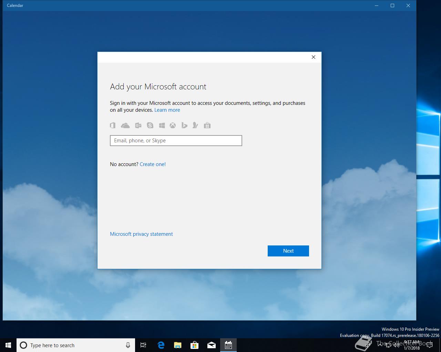Screen dimensions: 441x352
Task: Maximize the Calendar window
Action: point(392,5)
